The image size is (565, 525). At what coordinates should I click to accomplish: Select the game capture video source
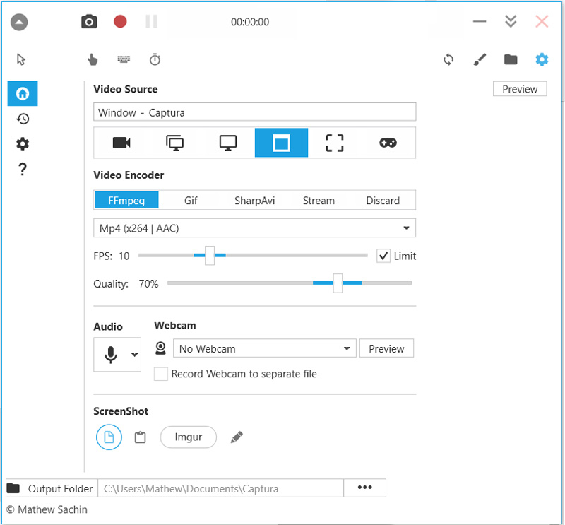pos(388,143)
